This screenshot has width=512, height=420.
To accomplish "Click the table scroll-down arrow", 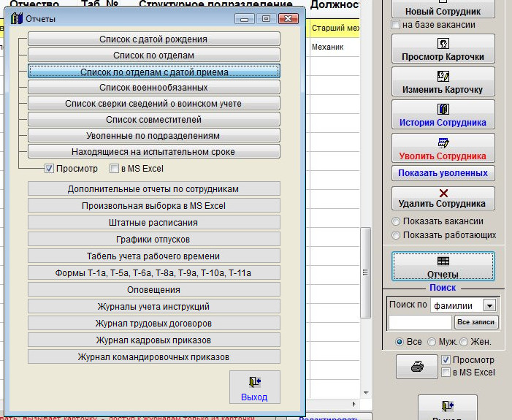I will click(x=366, y=393).
